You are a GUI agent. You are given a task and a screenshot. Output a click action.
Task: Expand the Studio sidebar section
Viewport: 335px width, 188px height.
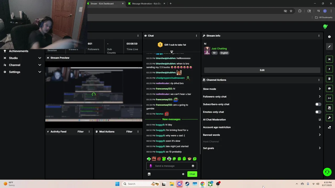point(40,58)
